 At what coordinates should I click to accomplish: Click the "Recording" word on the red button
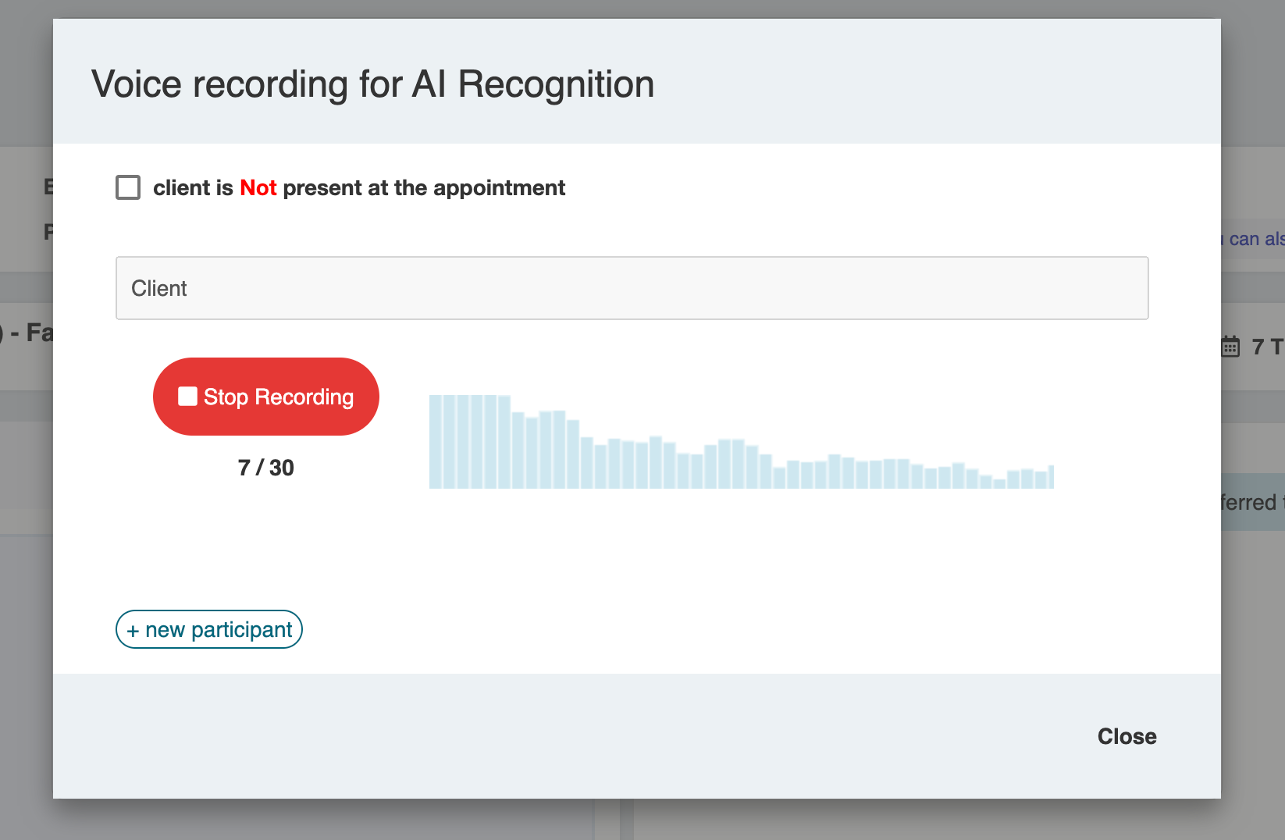[304, 397]
